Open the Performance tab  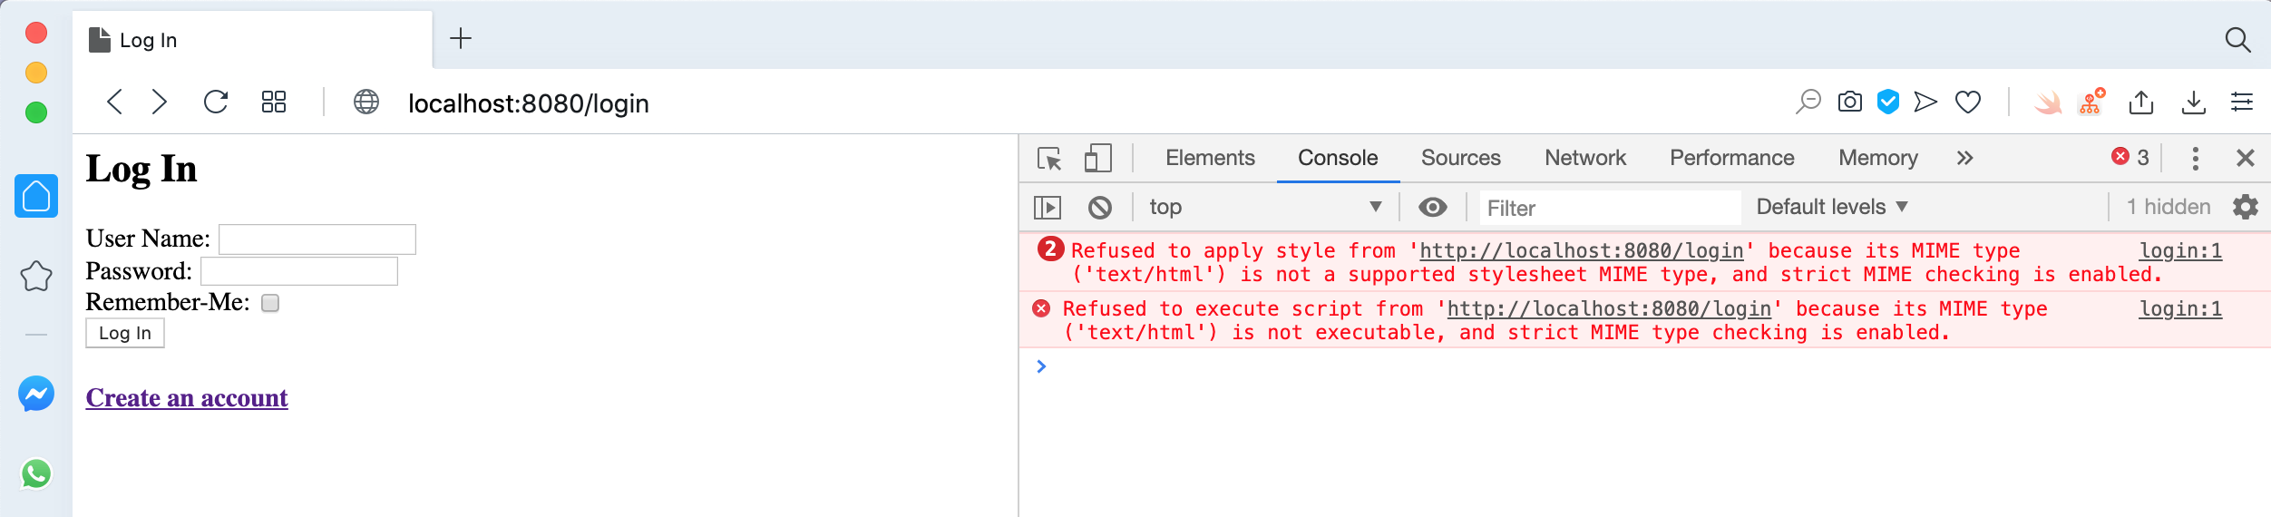(1731, 158)
